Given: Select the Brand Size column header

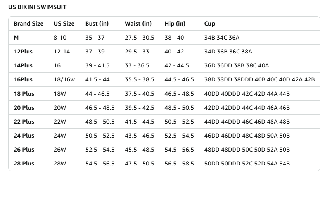Looking at the screenshot, I should (28, 24).
